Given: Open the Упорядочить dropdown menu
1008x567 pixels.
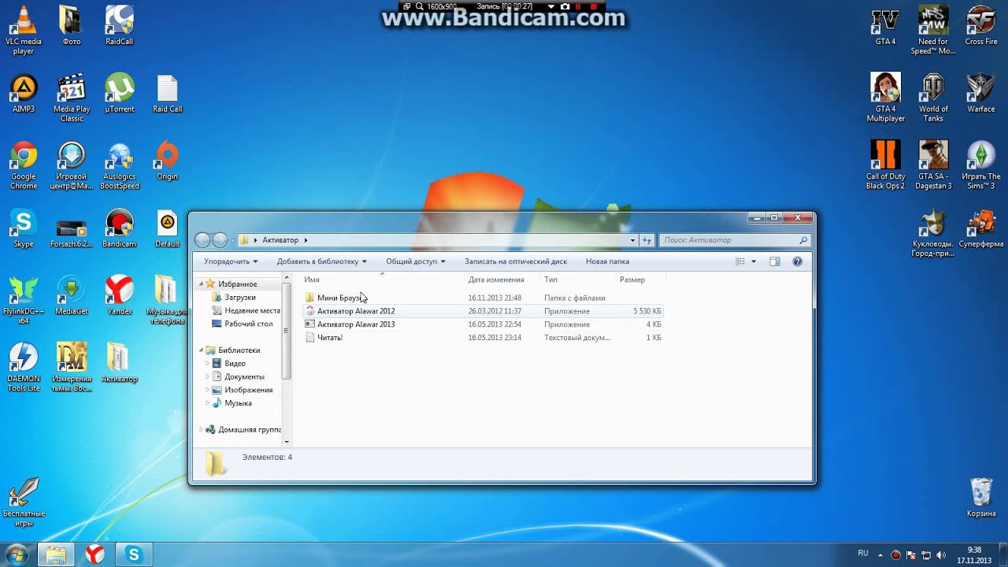Looking at the screenshot, I should point(231,261).
